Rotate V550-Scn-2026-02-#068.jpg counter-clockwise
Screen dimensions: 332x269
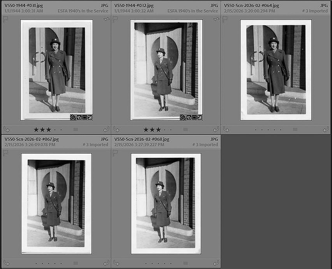pos(116,263)
